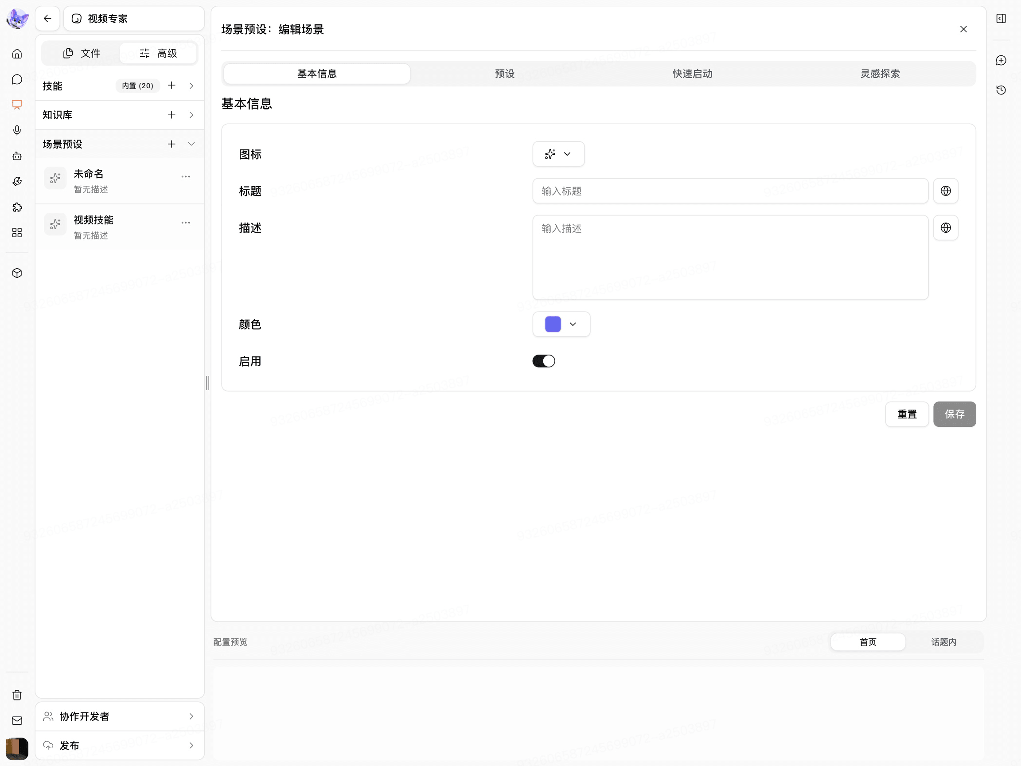
Task: Go back using the arrow button
Action: (x=47, y=19)
